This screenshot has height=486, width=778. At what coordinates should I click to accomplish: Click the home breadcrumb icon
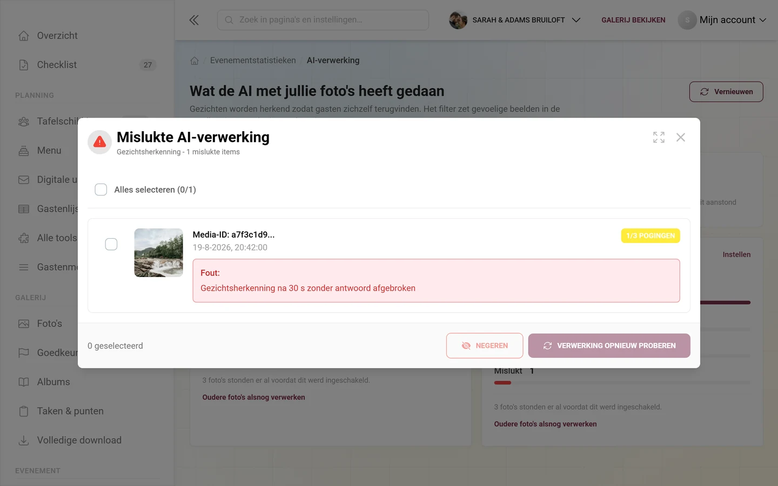tap(194, 60)
